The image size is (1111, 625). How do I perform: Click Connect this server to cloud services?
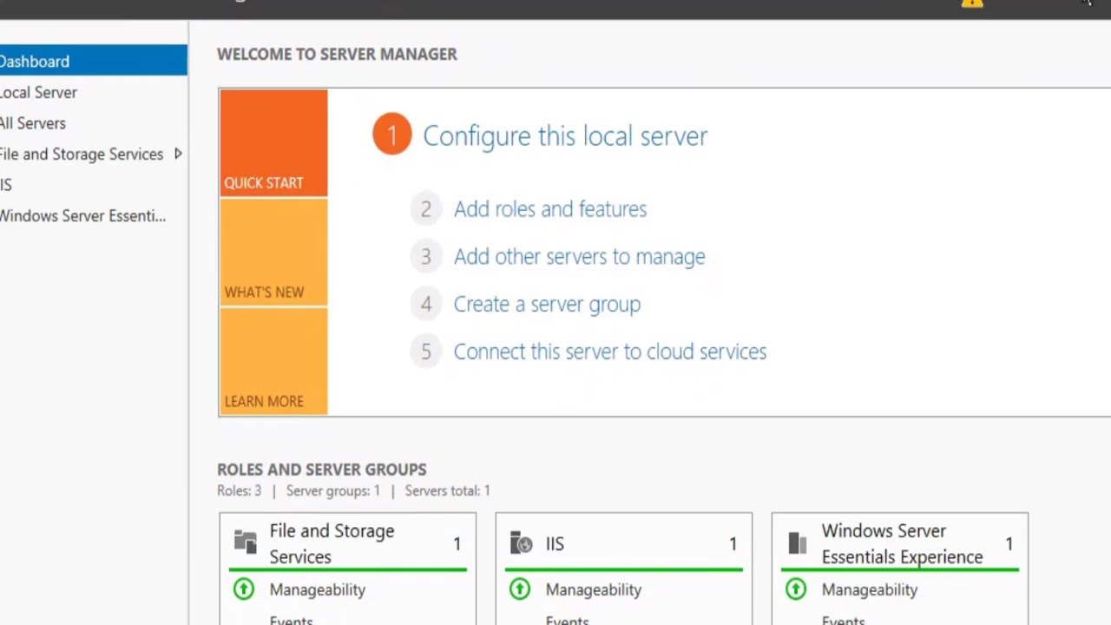point(610,352)
